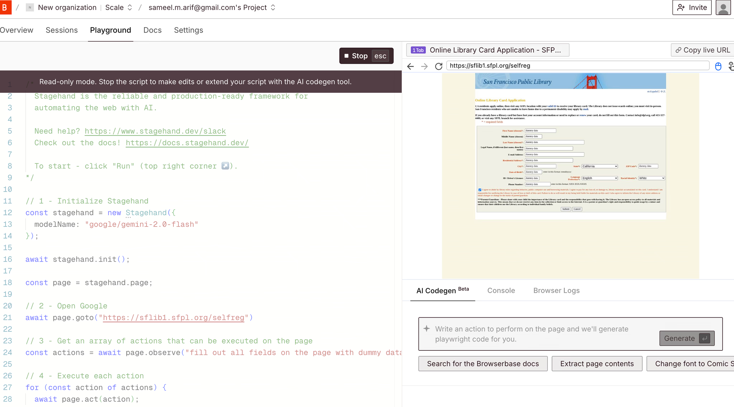Switch to the Overview tab
This screenshot has width=734, height=407.
[16, 30]
